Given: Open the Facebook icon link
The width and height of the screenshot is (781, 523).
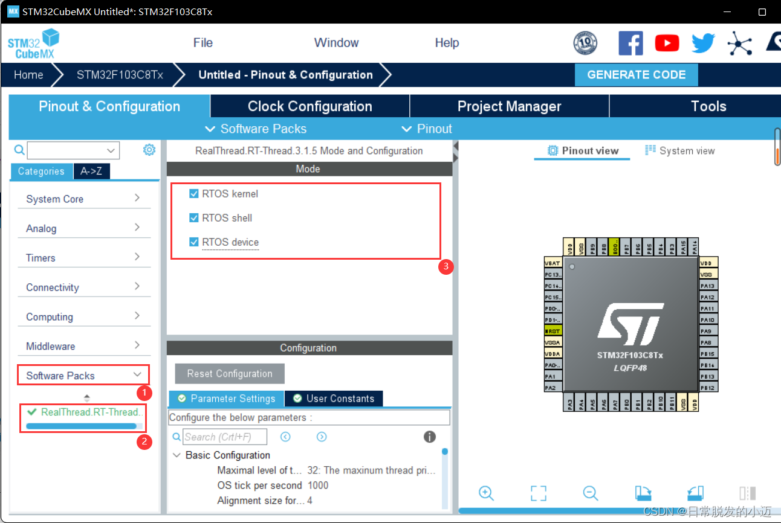Looking at the screenshot, I should [630, 43].
